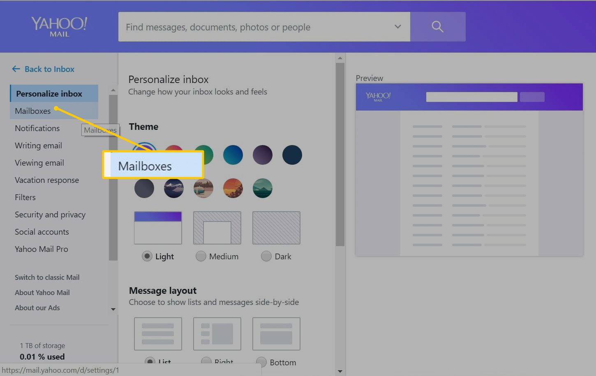Select the Dark theme mode thumbnail
Screen dimensions: 596x376
coord(276,228)
